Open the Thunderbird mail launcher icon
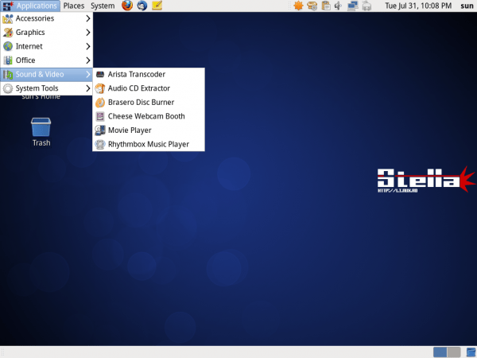 (142, 6)
